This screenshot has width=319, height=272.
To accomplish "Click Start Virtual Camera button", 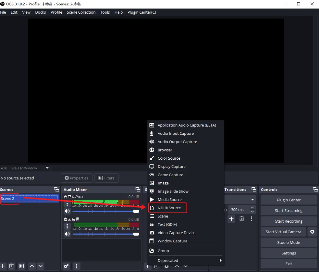I will point(284,232).
